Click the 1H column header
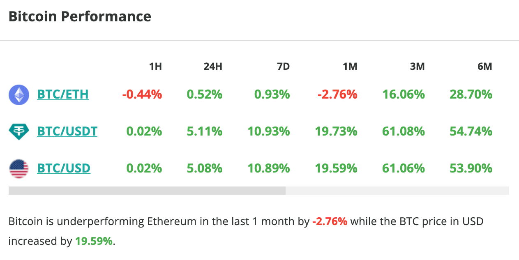The image size is (519, 260). point(155,66)
